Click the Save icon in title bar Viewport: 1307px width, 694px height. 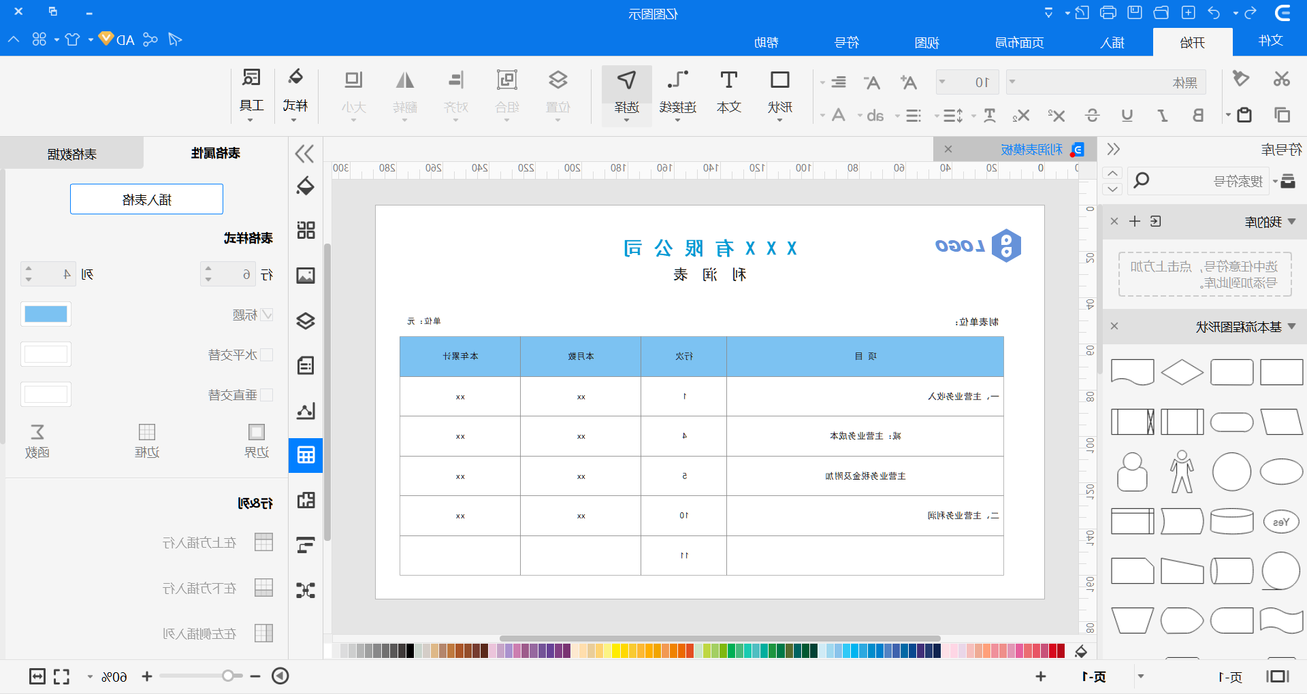(x=1135, y=12)
